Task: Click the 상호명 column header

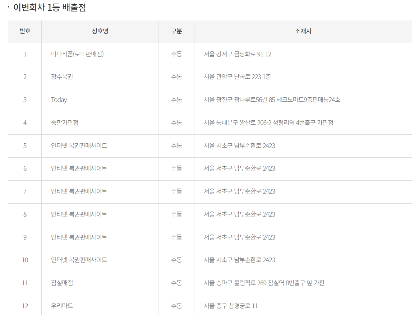Action: (100, 31)
